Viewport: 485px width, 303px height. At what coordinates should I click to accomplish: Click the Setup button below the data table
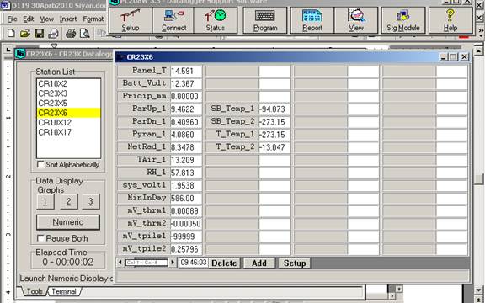pyautogui.click(x=295, y=263)
